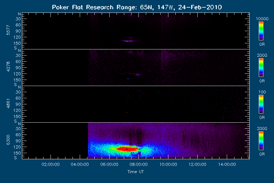Click the 6300 panel color bar

pos(261,141)
